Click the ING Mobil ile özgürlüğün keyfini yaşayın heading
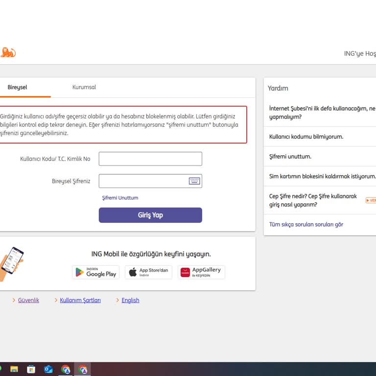This screenshot has height=376, width=376. pyautogui.click(x=151, y=254)
